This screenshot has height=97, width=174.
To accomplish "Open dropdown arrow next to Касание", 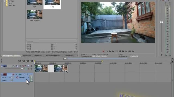I will tap(28, 77).
